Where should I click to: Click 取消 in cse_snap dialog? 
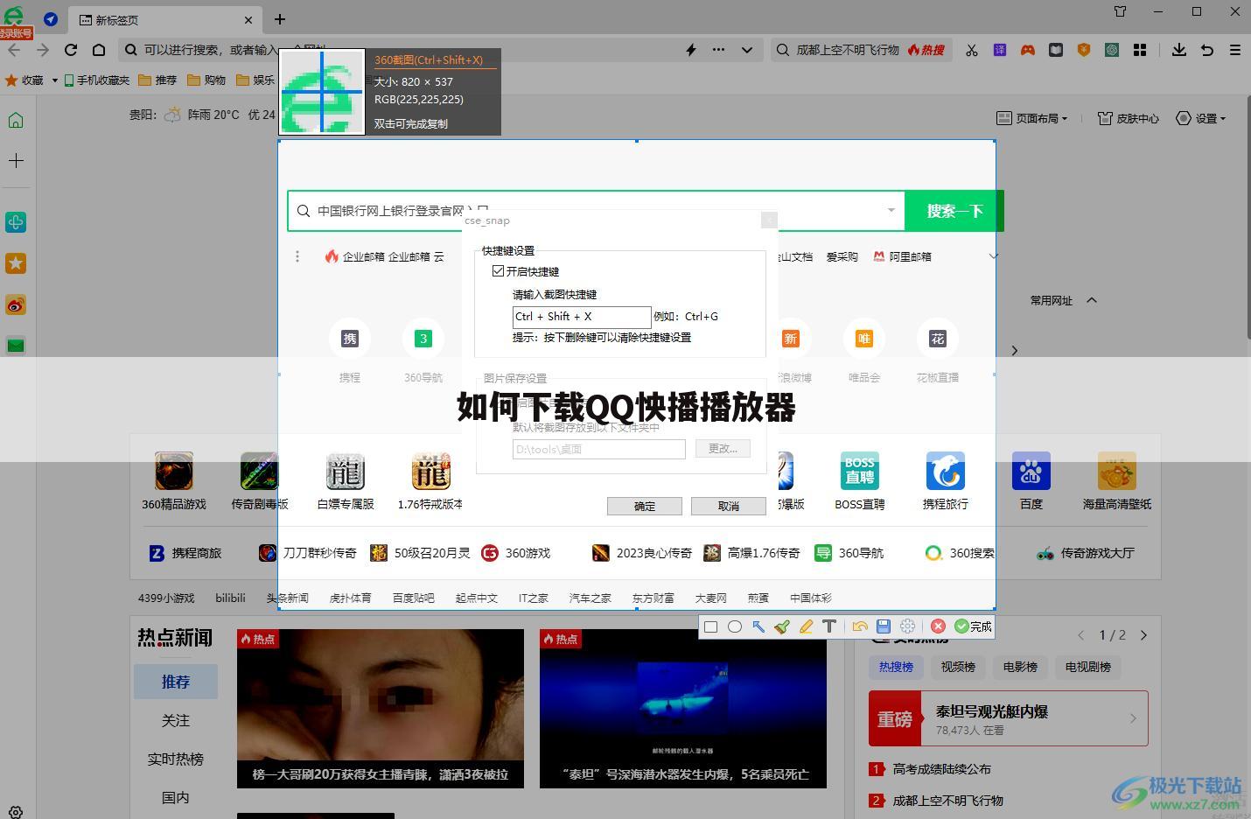(x=729, y=506)
